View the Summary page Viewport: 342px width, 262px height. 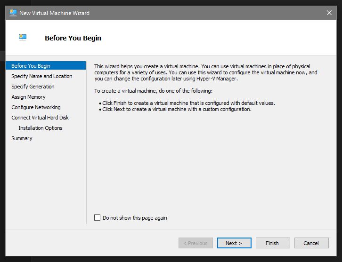point(22,138)
